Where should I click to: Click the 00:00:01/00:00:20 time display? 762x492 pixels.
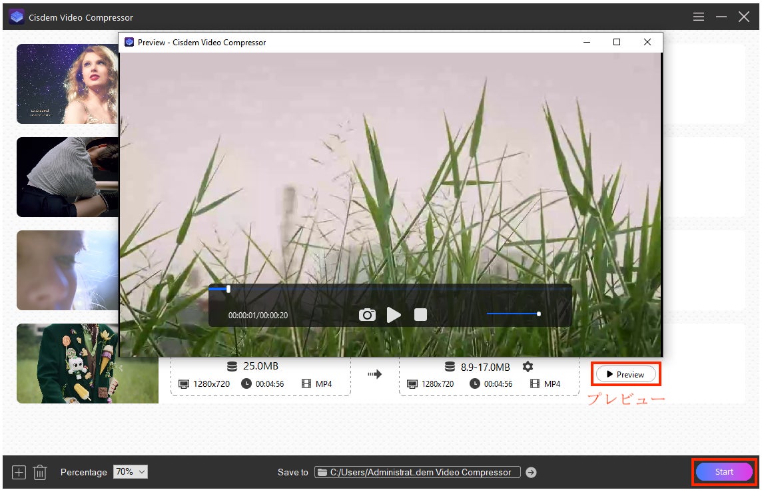pyautogui.click(x=258, y=315)
